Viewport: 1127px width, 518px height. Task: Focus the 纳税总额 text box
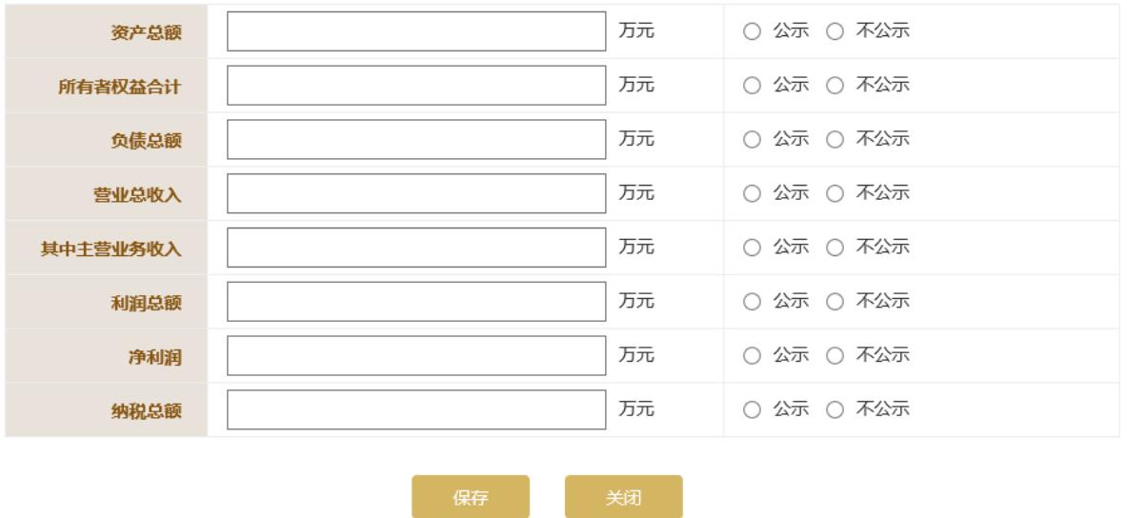click(x=416, y=411)
